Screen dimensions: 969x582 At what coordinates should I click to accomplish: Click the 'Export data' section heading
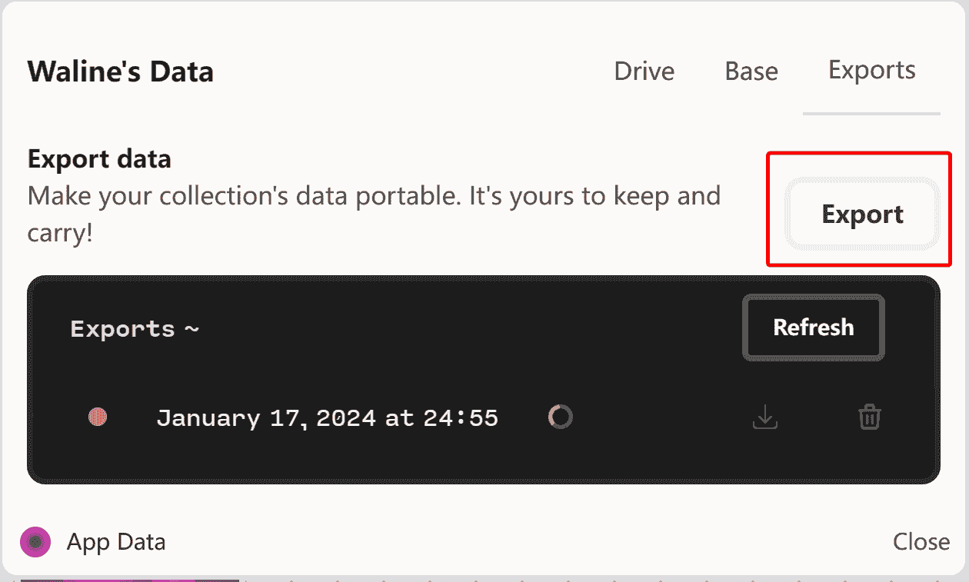pos(99,159)
